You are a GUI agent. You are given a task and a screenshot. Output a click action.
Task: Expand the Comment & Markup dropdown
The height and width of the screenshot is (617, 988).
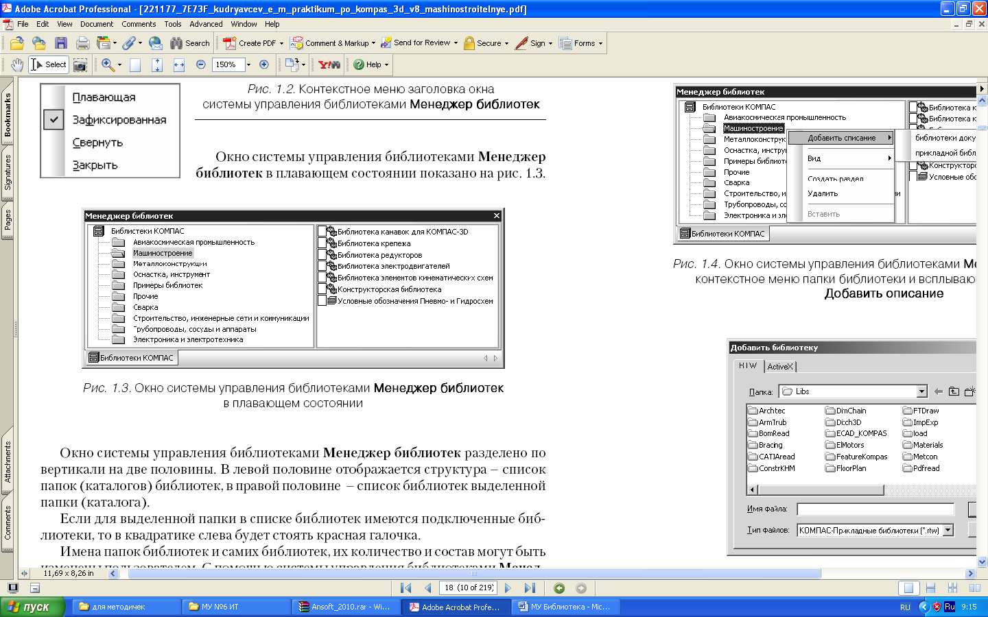tap(373, 43)
